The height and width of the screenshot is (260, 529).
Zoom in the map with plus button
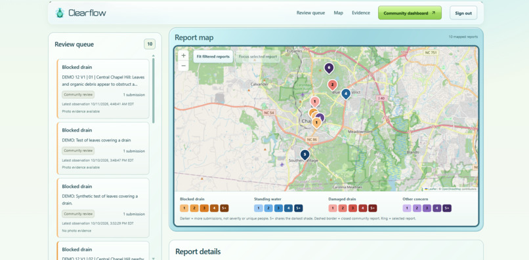[184, 56]
